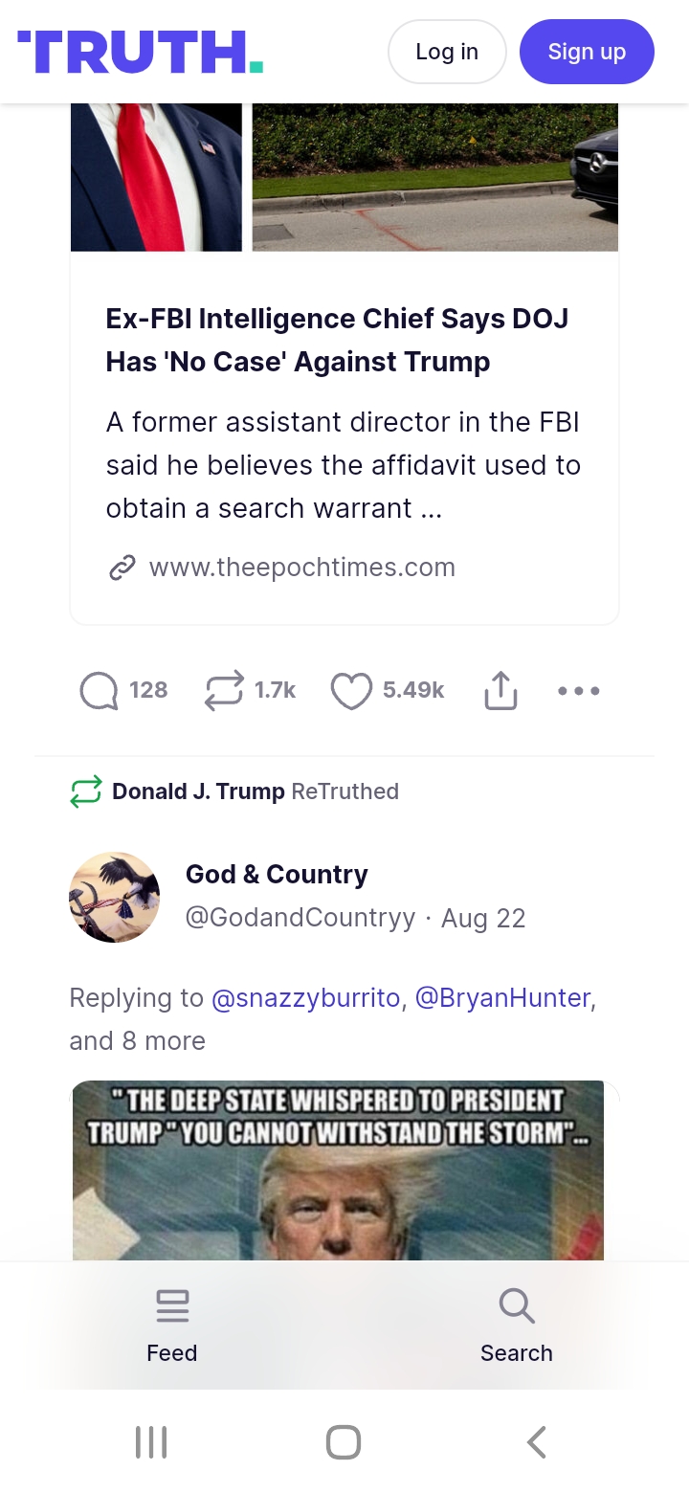Open the Ex-FBI Intelligence Chief article headline
Viewport: 689px width, 1493px height.
pyautogui.click(x=337, y=340)
